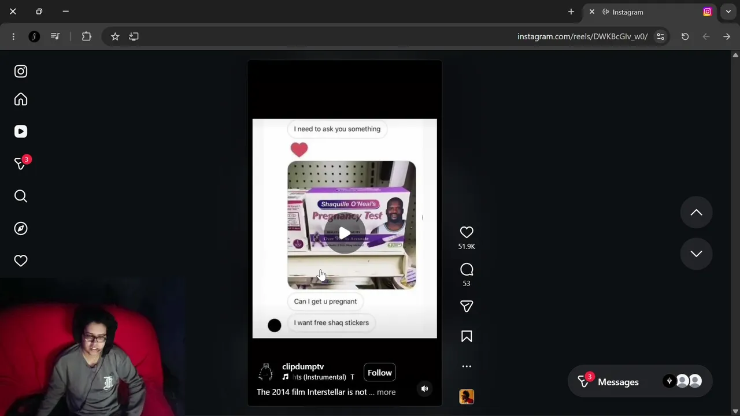Open the browser three-dot menu
Viewport: 740px width, 416px height.
pyautogui.click(x=13, y=36)
